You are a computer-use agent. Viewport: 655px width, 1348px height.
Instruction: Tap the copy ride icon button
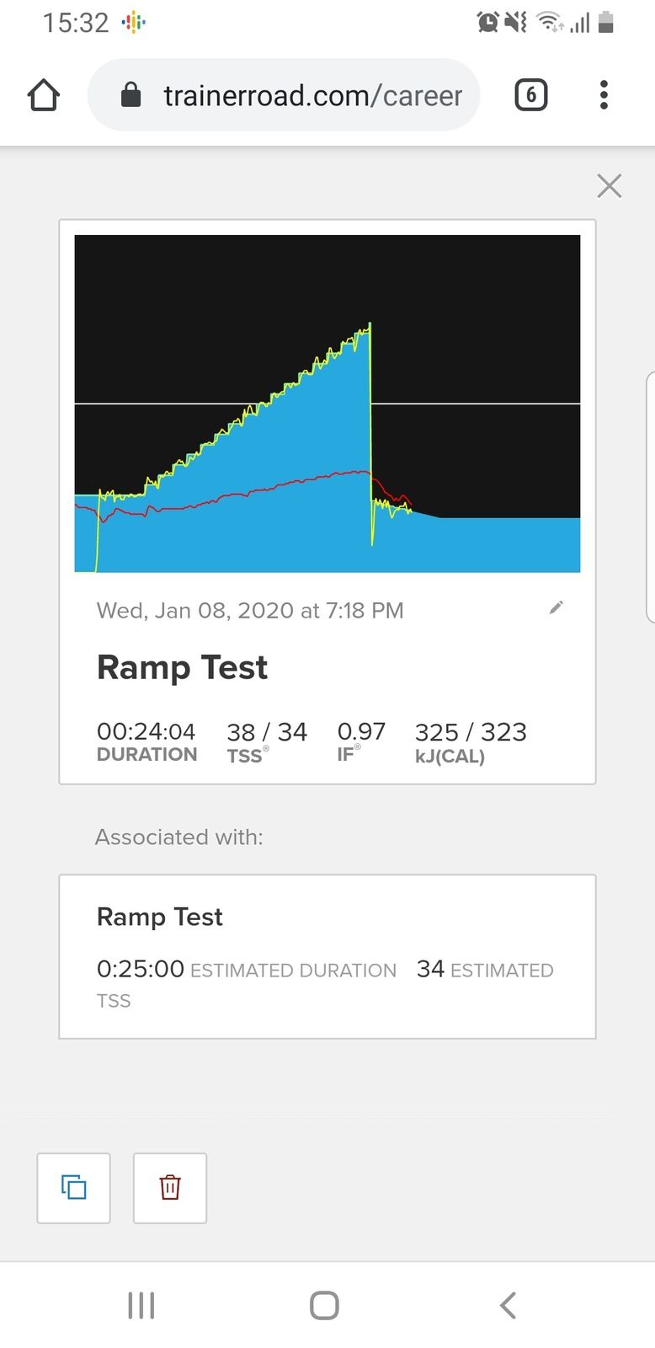pos(74,1187)
